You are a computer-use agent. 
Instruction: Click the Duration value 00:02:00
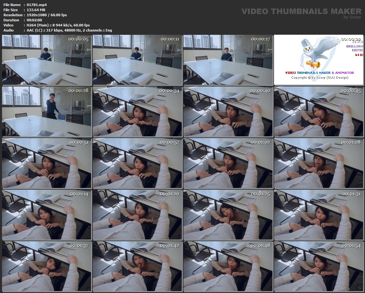(x=34, y=20)
